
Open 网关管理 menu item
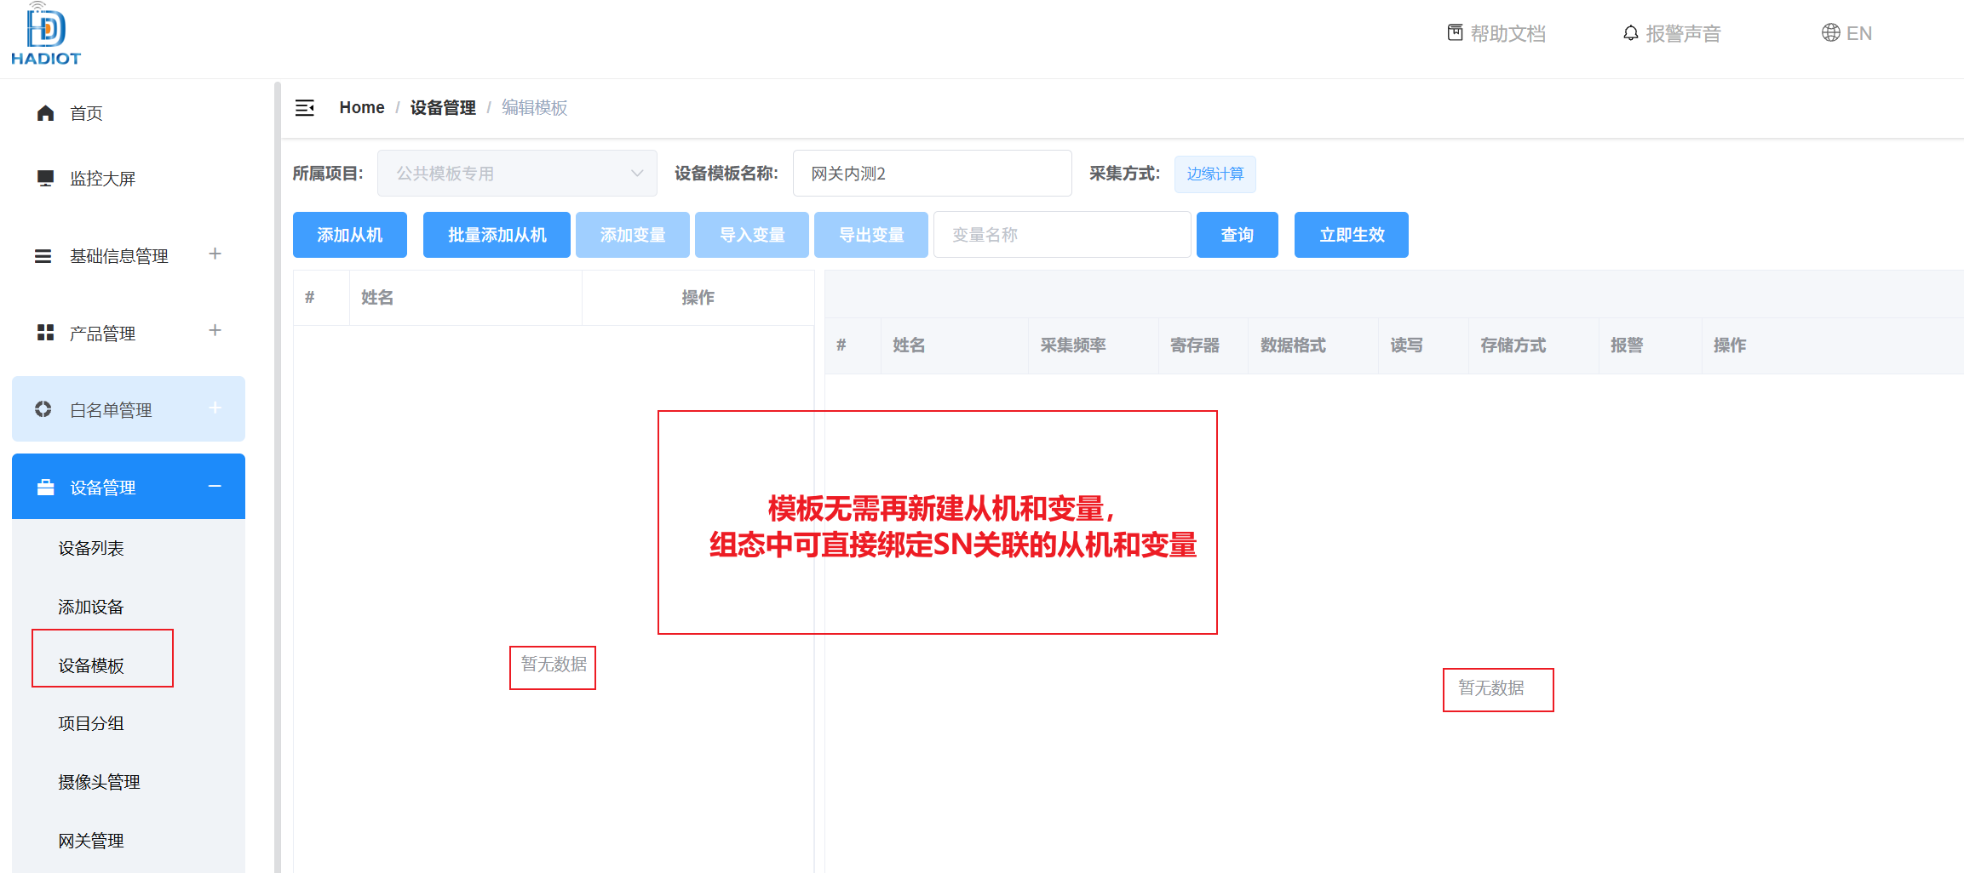coord(91,841)
